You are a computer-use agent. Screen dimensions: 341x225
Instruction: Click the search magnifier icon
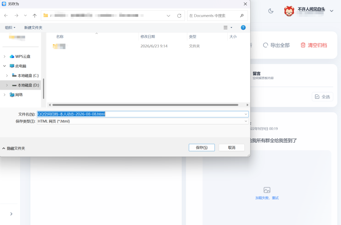tap(242, 15)
